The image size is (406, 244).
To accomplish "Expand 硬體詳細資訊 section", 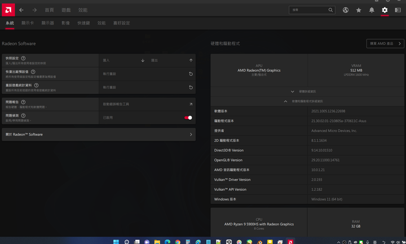I will click(x=307, y=91).
